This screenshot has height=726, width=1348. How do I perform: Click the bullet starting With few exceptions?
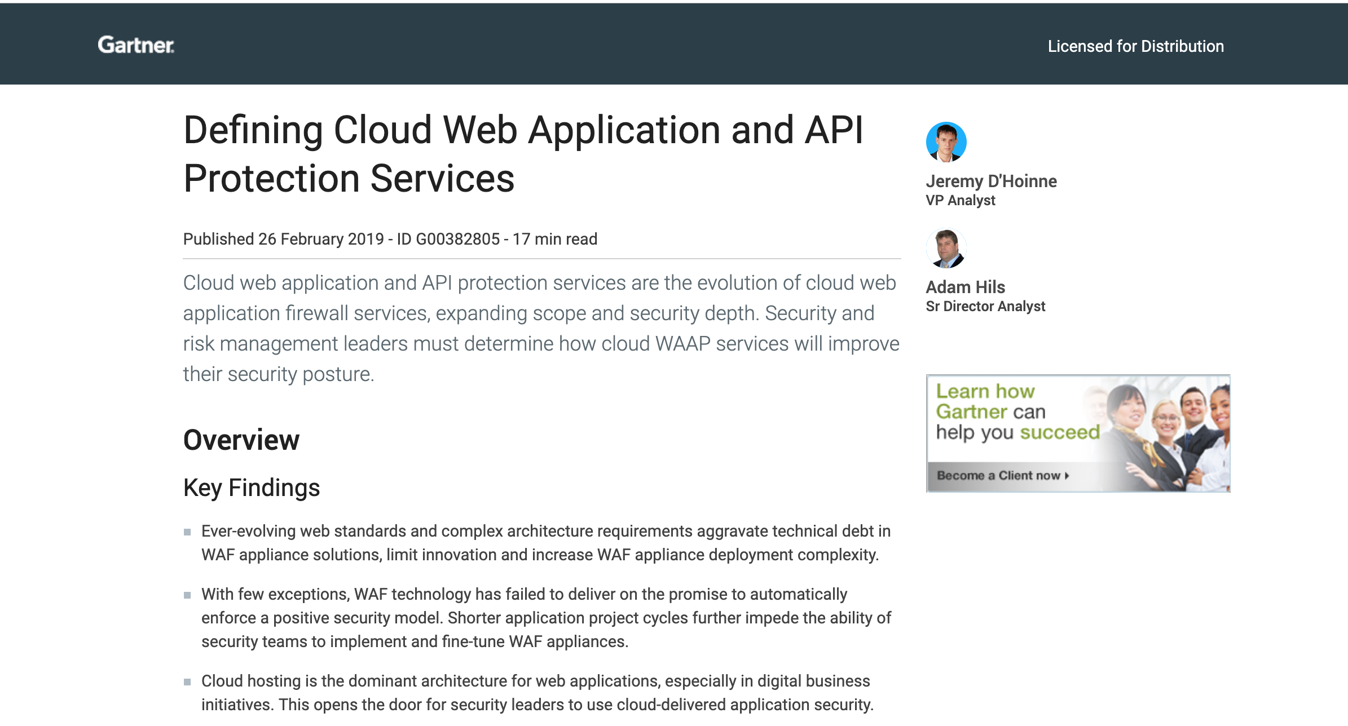[x=545, y=618]
